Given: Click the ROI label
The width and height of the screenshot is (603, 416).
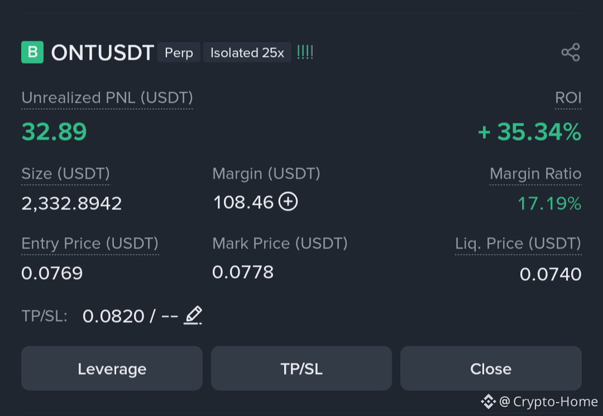Looking at the screenshot, I should tap(568, 97).
